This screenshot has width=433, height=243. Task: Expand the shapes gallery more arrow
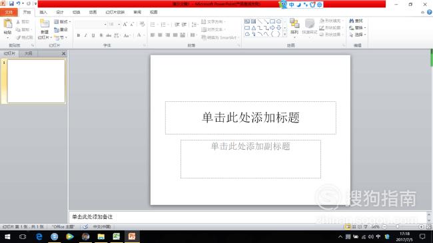point(284,35)
